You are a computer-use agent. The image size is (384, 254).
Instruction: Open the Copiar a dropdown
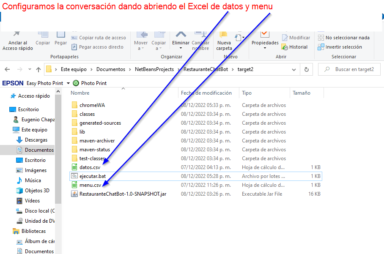tap(159, 41)
